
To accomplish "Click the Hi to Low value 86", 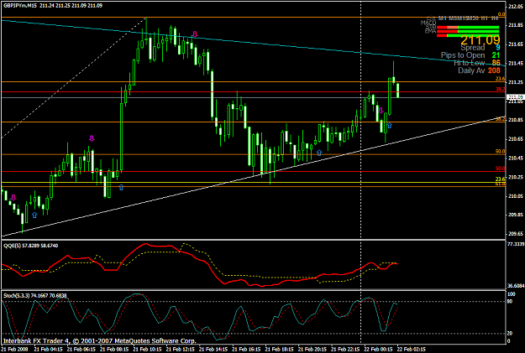I will point(496,63).
